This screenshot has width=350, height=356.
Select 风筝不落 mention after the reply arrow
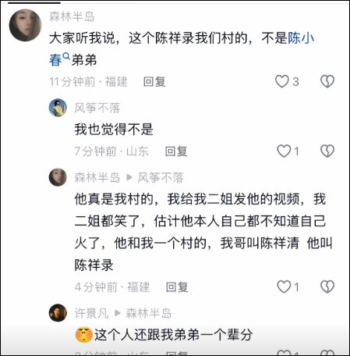161,177
